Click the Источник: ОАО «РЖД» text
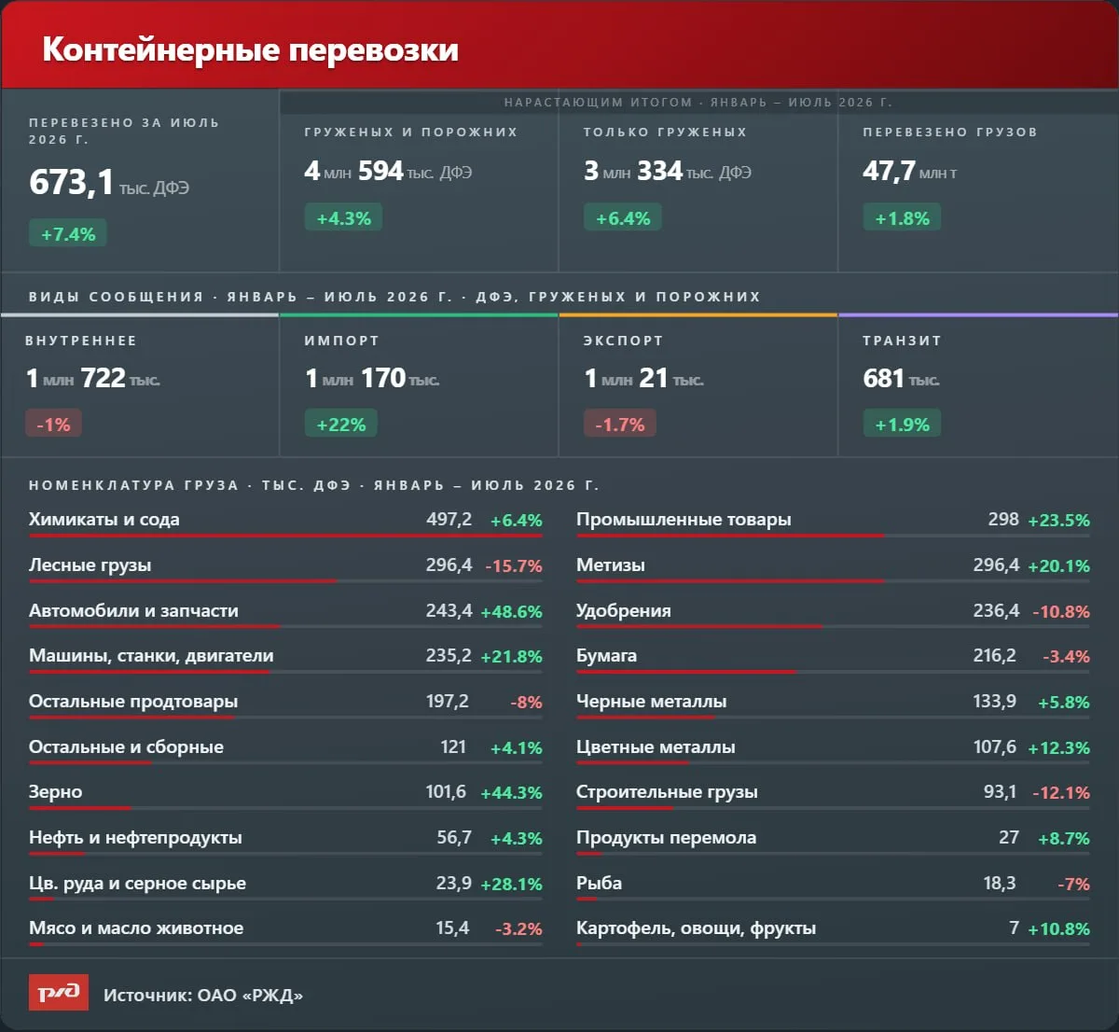Viewport: 1119px width, 1032px height. 203,995
